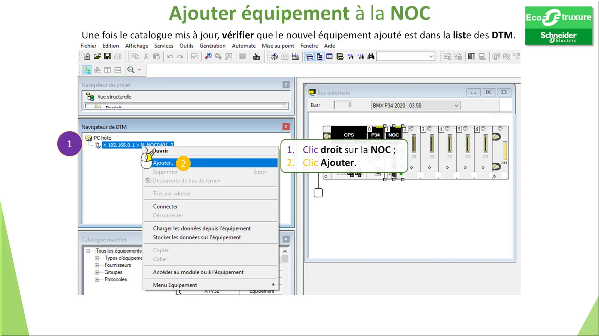Close the Navigateur de DTM panel
Viewport: 599px width, 336px height.
pyautogui.click(x=286, y=127)
